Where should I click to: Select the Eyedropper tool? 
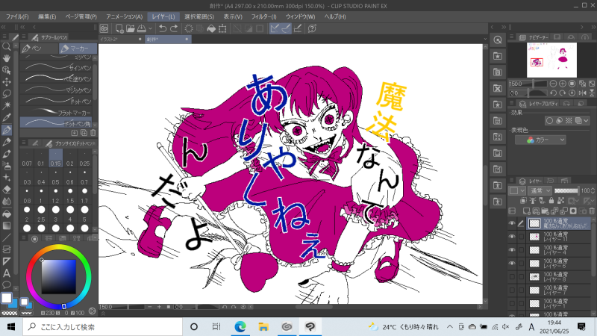(7, 118)
